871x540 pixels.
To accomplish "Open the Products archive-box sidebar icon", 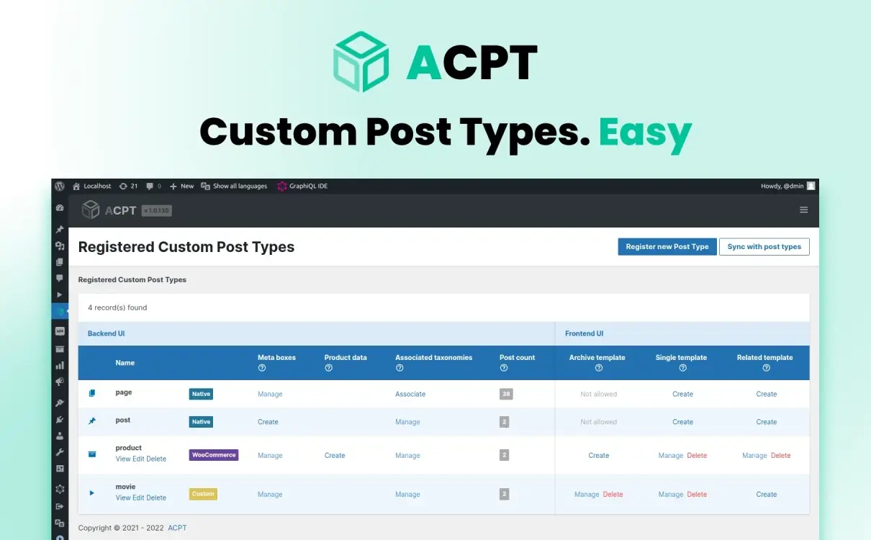I will pos(60,349).
